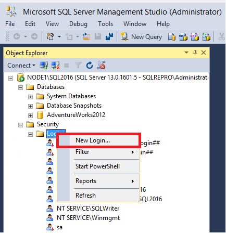The image size is (226, 234).
Task: Choose Start PowerShell from context menu
Action: pos(98,166)
